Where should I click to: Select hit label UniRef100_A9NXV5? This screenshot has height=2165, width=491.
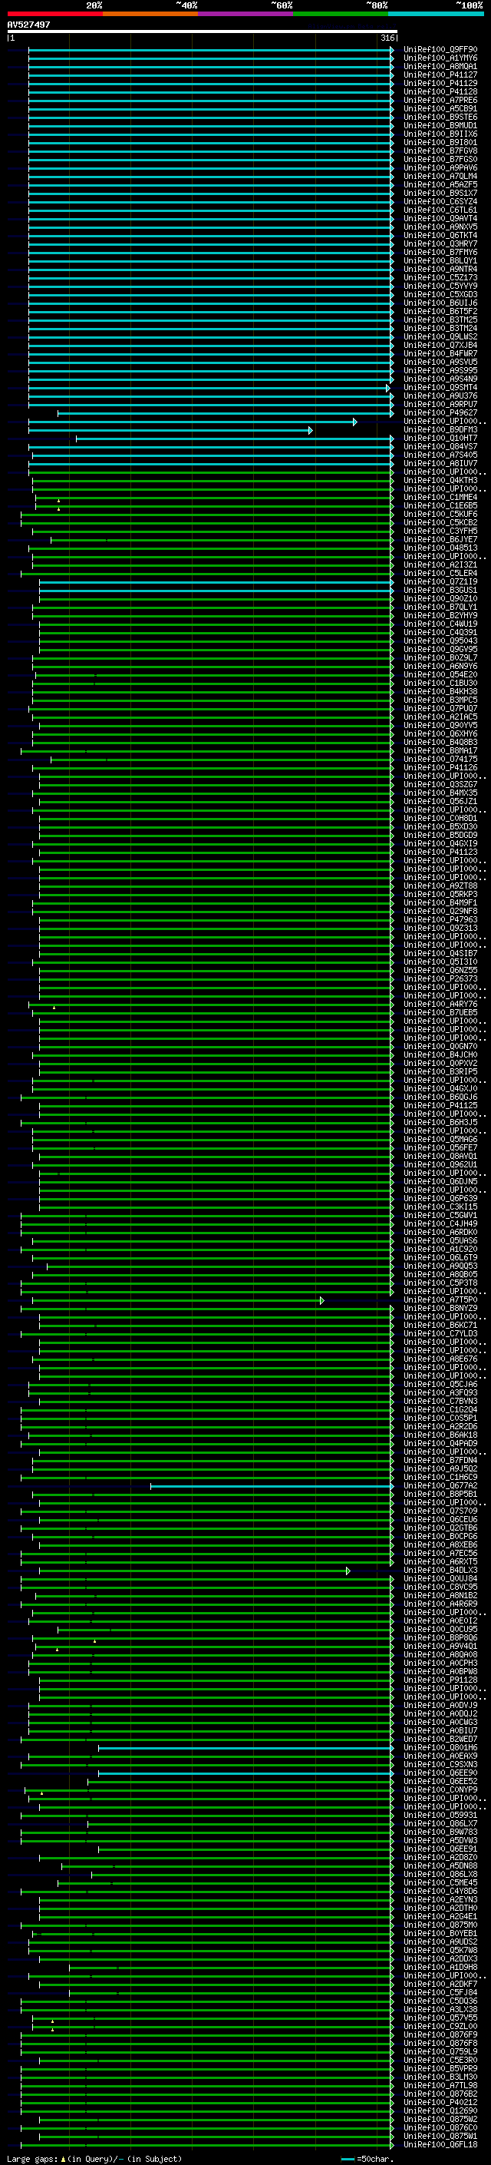[x=440, y=227]
